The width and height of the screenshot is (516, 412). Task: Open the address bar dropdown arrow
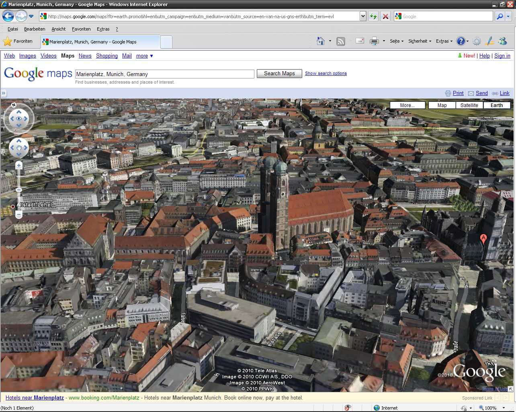point(363,16)
